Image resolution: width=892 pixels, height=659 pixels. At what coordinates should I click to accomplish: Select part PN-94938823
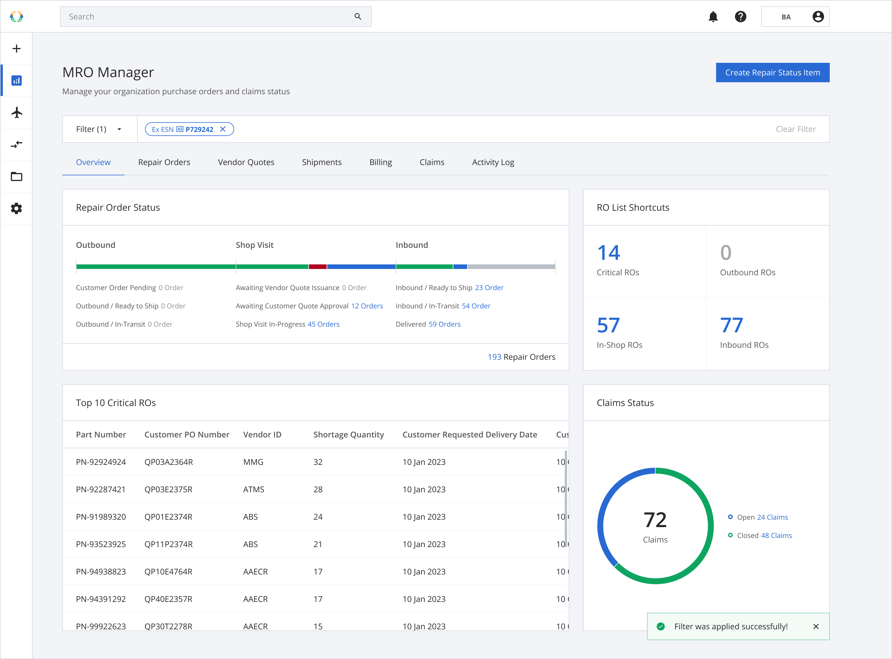click(101, 572)
